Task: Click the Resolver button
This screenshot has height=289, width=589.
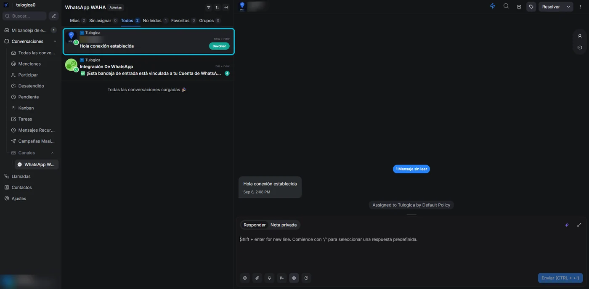Action: [551, 7]
